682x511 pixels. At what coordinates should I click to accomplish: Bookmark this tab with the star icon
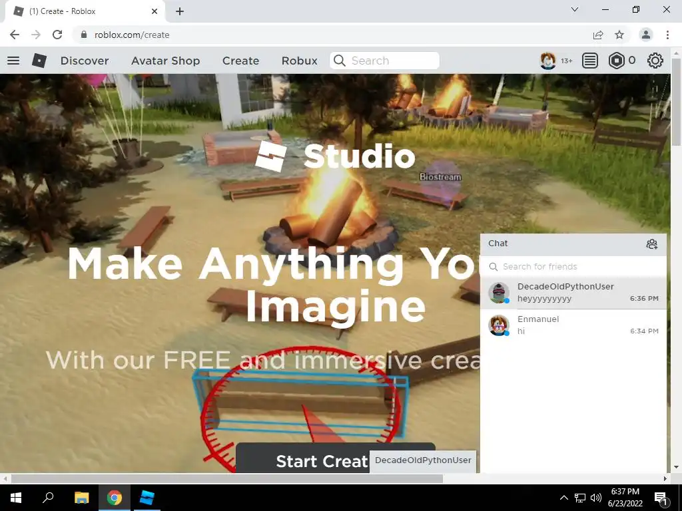[619, 35]
